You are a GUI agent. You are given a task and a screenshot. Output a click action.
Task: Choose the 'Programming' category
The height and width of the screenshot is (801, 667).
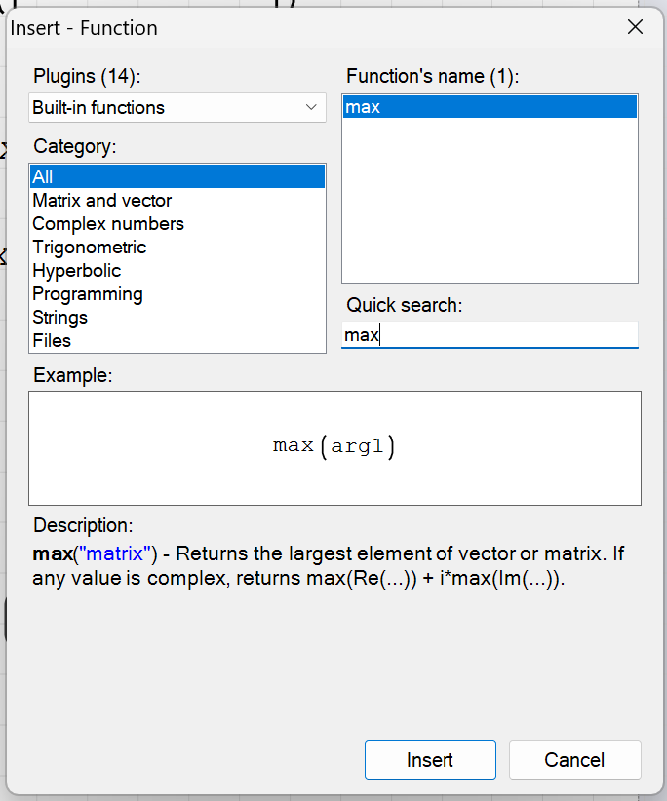tap(88, 294)
